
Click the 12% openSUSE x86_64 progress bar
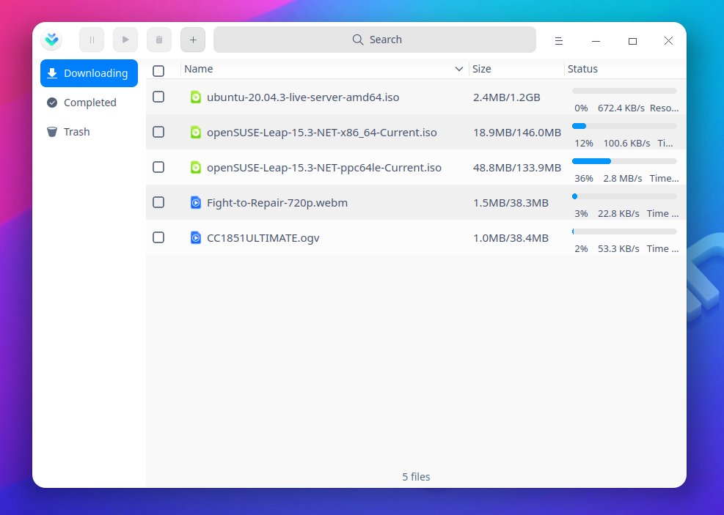pyautogui.click(x=624, y=126)
